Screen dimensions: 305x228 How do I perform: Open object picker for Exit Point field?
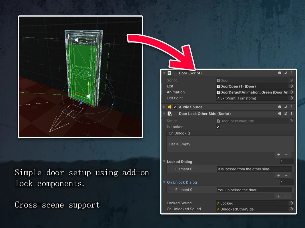[x=291, y=98]
